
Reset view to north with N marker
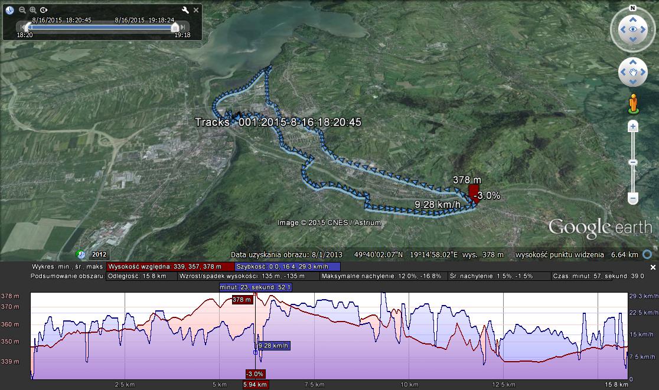(632, 8)
